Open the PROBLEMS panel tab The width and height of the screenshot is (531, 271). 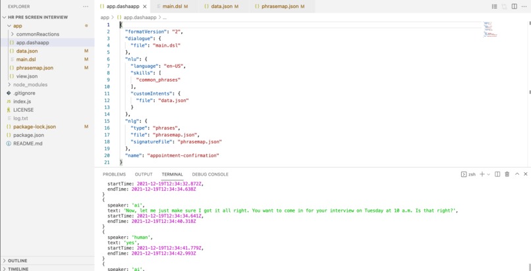[114, 174]
